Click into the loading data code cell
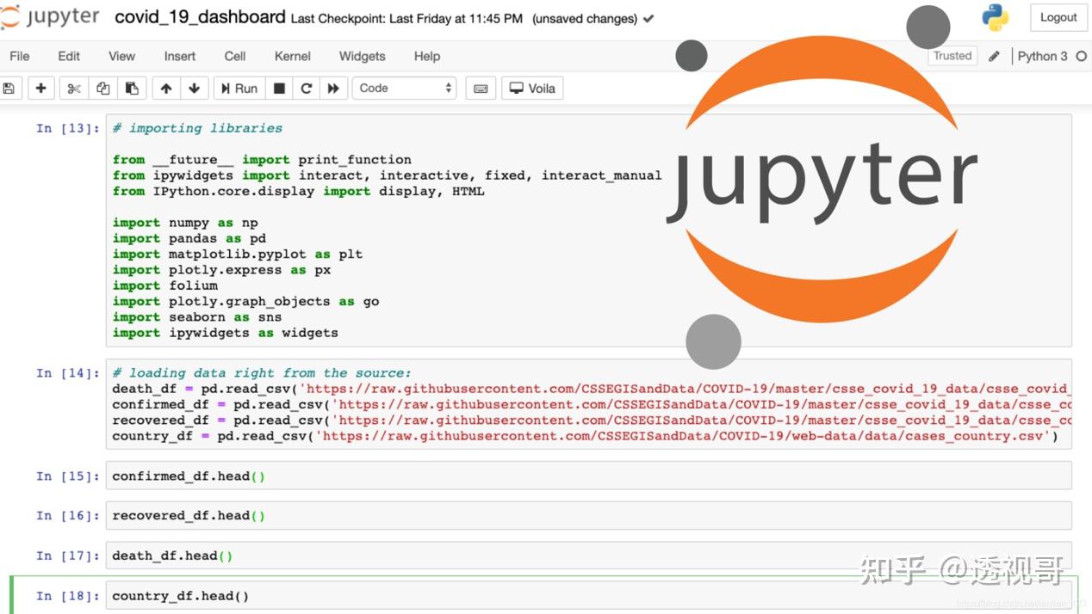Image resolution: width=1092 pixels, height=614 pixels. click(588, 404)
